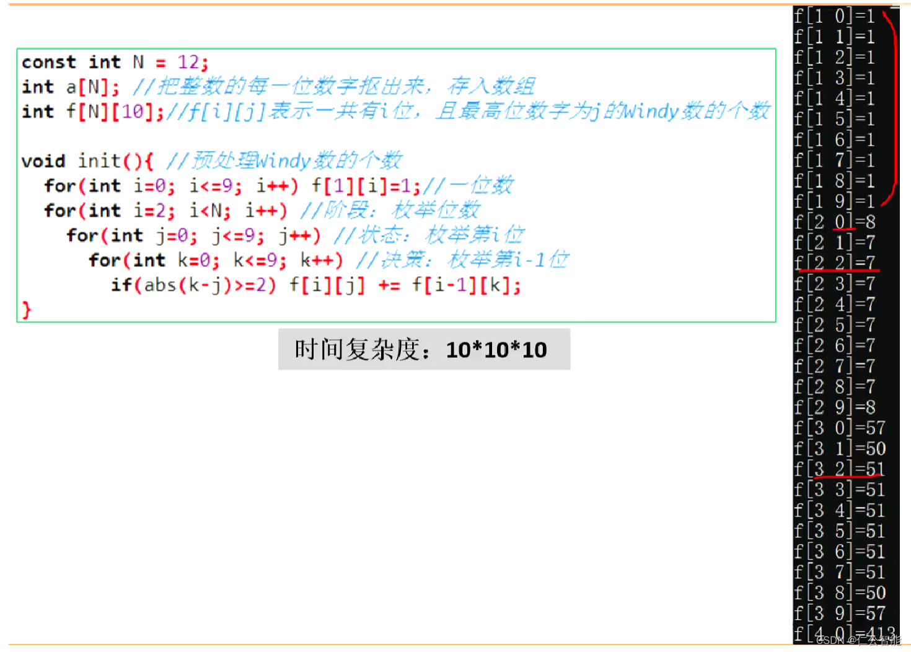911x652 pixels.
Task: Click the 'for(int k=0; k<=9; k++)' line
Action: coord(328,259)
